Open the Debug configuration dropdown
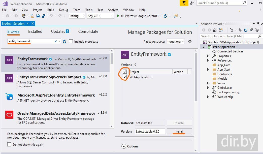This screenshot has width=263, height=154. click(x=77, y=16)
